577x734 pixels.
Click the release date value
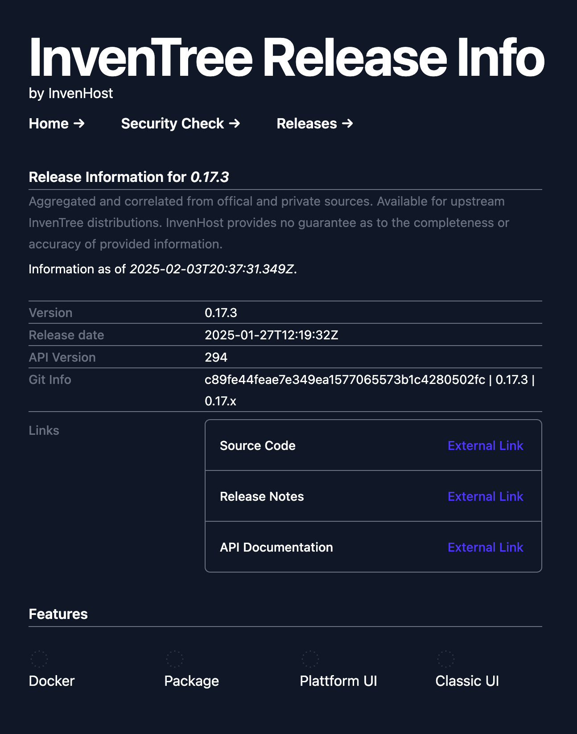[x=272, y=335]
